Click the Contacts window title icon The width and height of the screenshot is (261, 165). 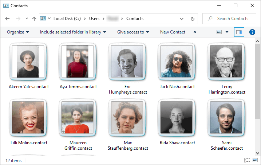[6, 6]
